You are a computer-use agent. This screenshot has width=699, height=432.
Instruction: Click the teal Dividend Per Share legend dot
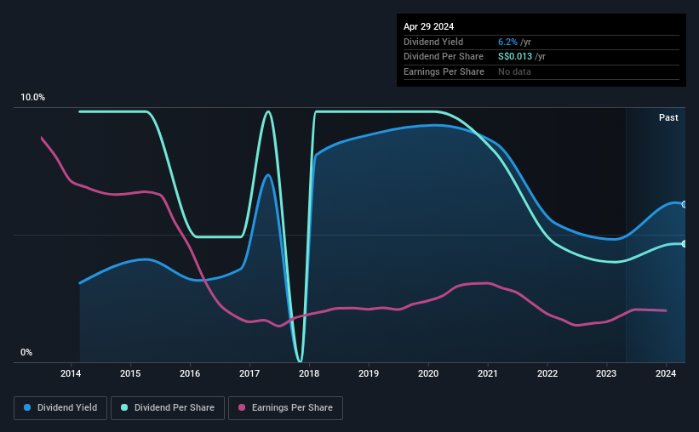124,407
